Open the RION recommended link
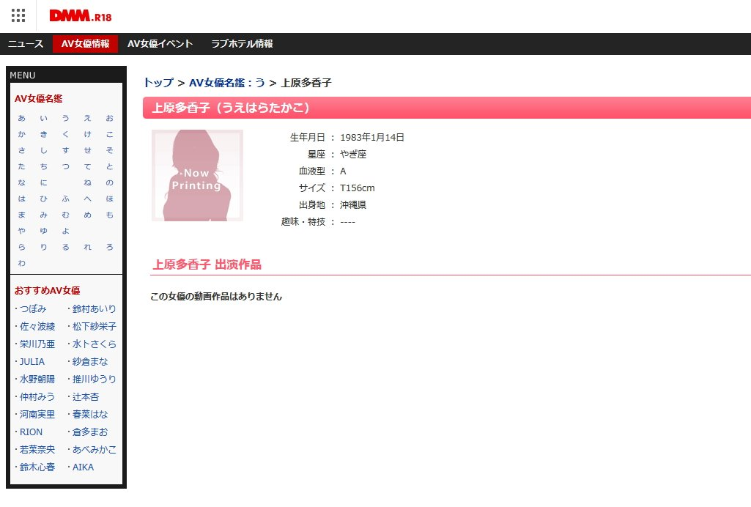This screenshot has height=507, width=751. tap(32, 432)
